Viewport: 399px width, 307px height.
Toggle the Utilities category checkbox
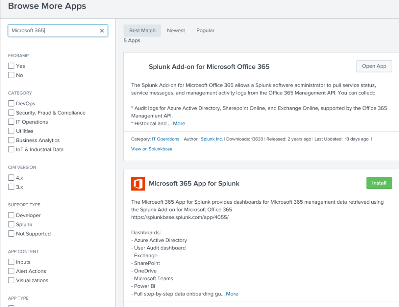click(x=11, y=131)
